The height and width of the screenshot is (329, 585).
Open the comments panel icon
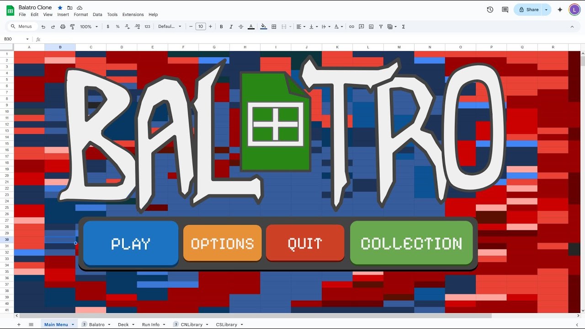[505, 10]
